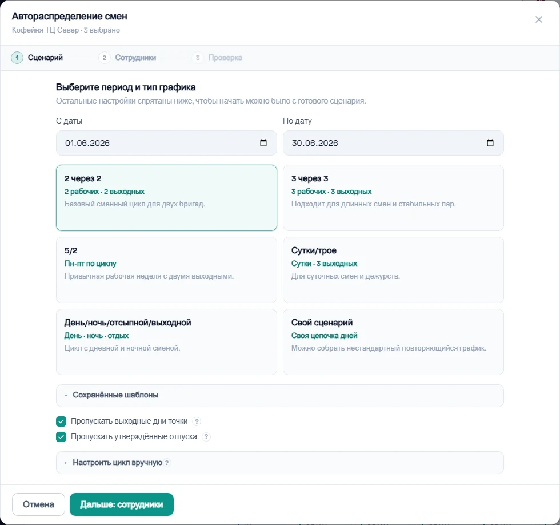560x525 pixels.
Task: Click the 'С даты' label
Action: (69, 121)
